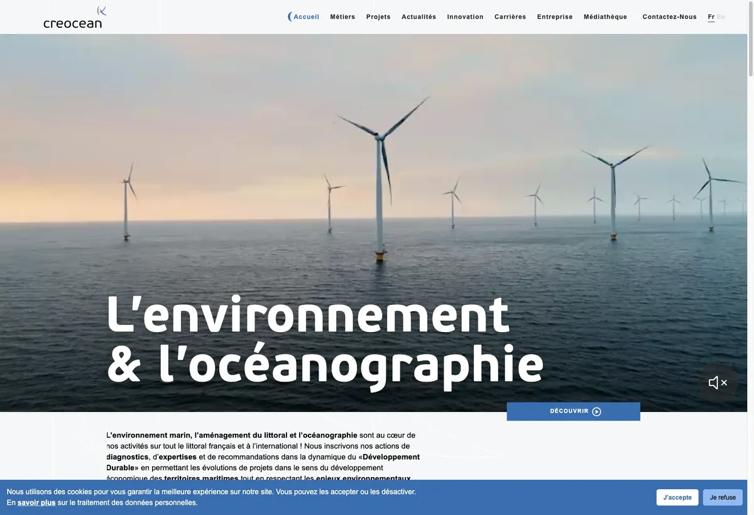The image size is (754, 515).
Task: Open the Médiathèque page
Action: [605, 17]
